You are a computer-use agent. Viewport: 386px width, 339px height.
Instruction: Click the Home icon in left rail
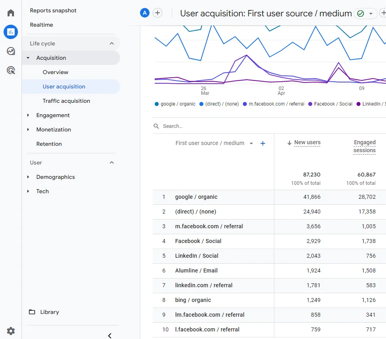(x=11, y=13)
